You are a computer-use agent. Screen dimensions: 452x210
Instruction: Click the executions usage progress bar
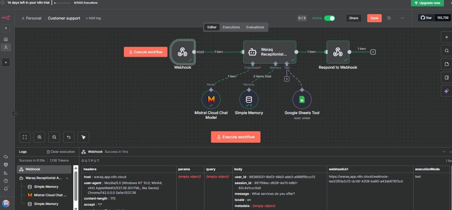click(62, 3)
